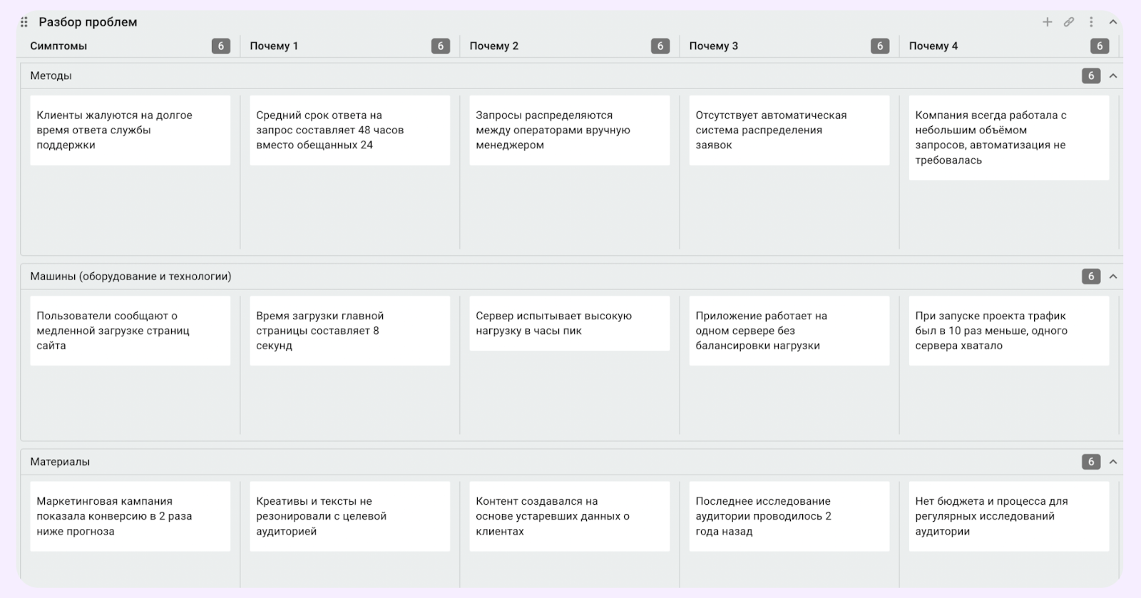Open the three-dot more options menu
Viewport: 1141px width, 598px height.
click(x=1091, y=22)
